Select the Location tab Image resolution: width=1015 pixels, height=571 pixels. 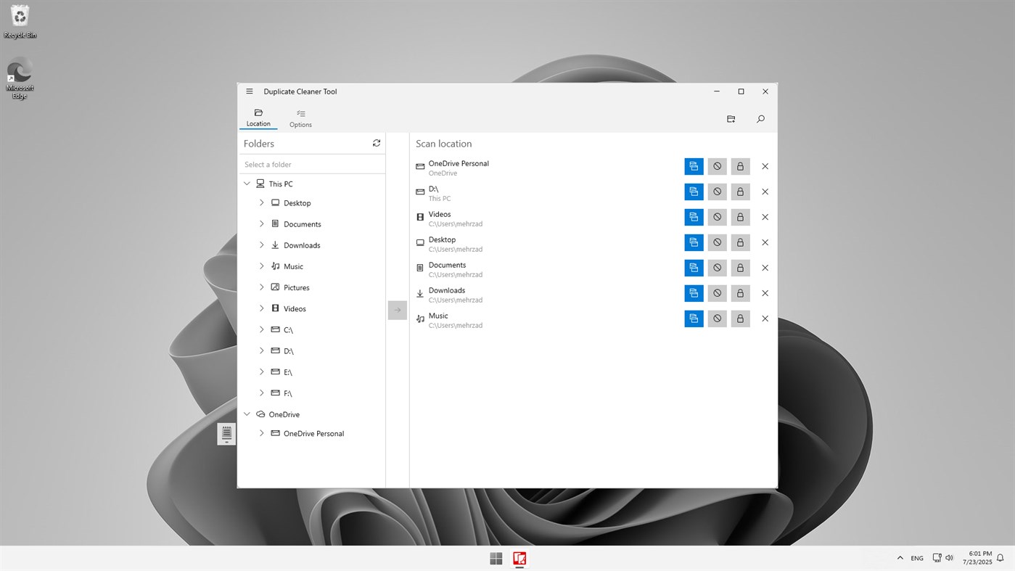(258, 117)
